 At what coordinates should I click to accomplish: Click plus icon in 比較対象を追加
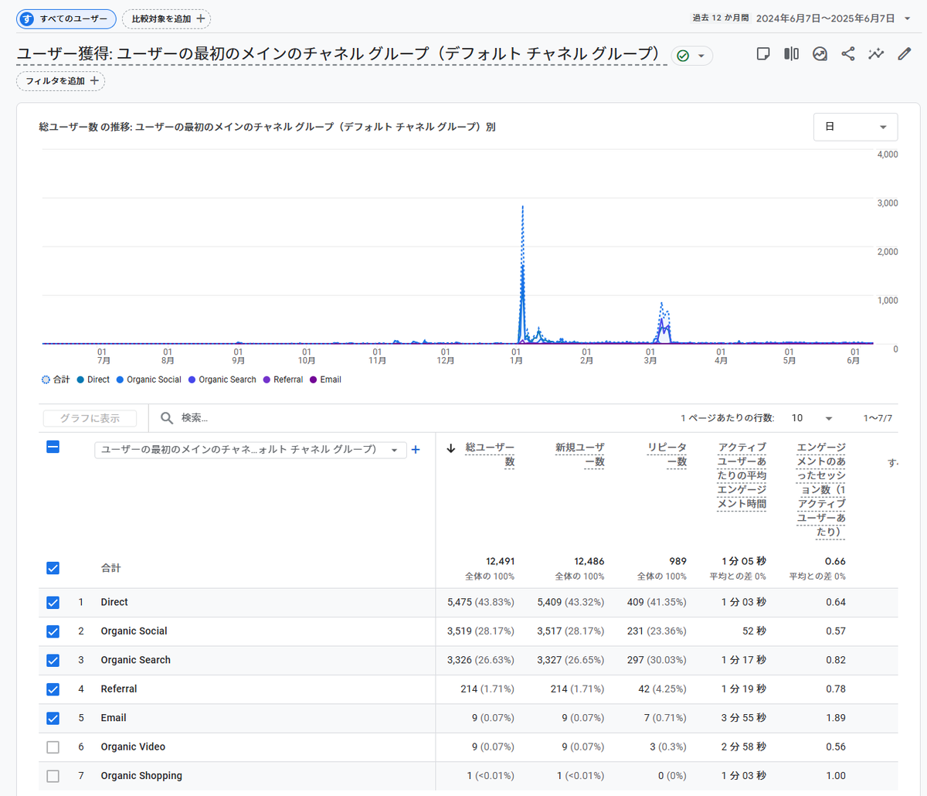(x=201, y=19)
